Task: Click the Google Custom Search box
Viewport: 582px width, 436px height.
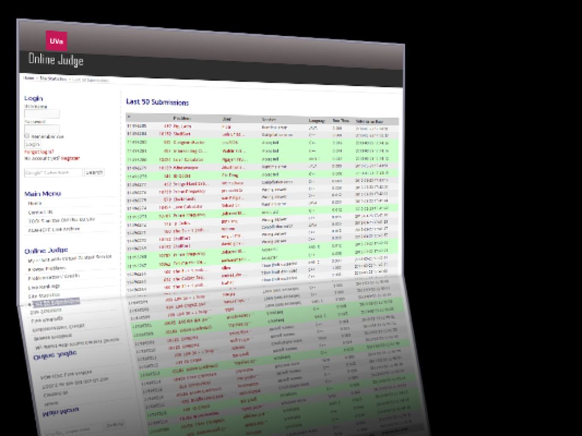Action: 53,172
